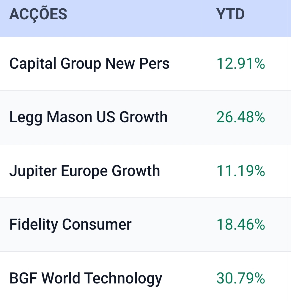Open the Fidelity Consumer fund

[70, 225]
